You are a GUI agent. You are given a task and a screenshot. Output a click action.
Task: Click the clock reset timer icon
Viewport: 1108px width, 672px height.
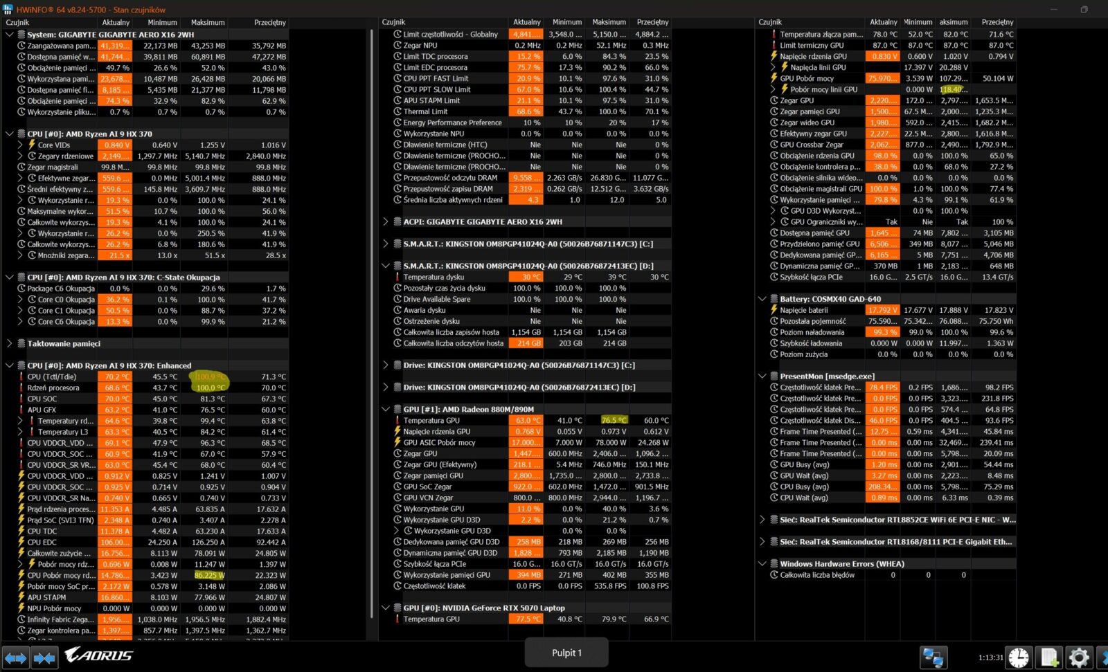tap(1018, 657)
